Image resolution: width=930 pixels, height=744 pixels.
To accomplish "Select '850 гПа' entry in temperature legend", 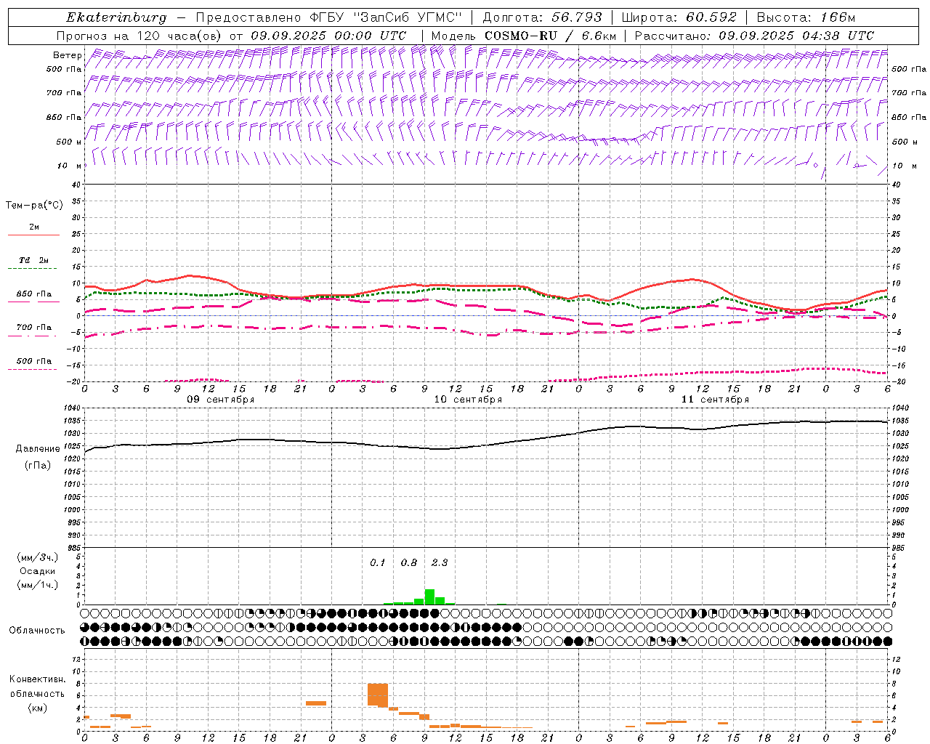I will [x=34, y=294].
